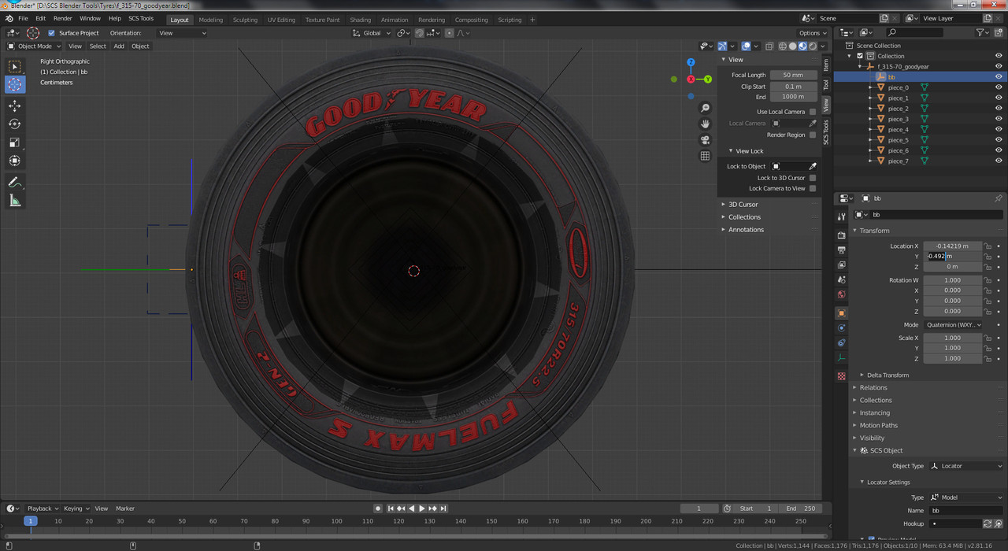Open the Object Mode dropdown
Viewport: 1008px width, 551px height.
pyautogui.click(x=34, y=46)
